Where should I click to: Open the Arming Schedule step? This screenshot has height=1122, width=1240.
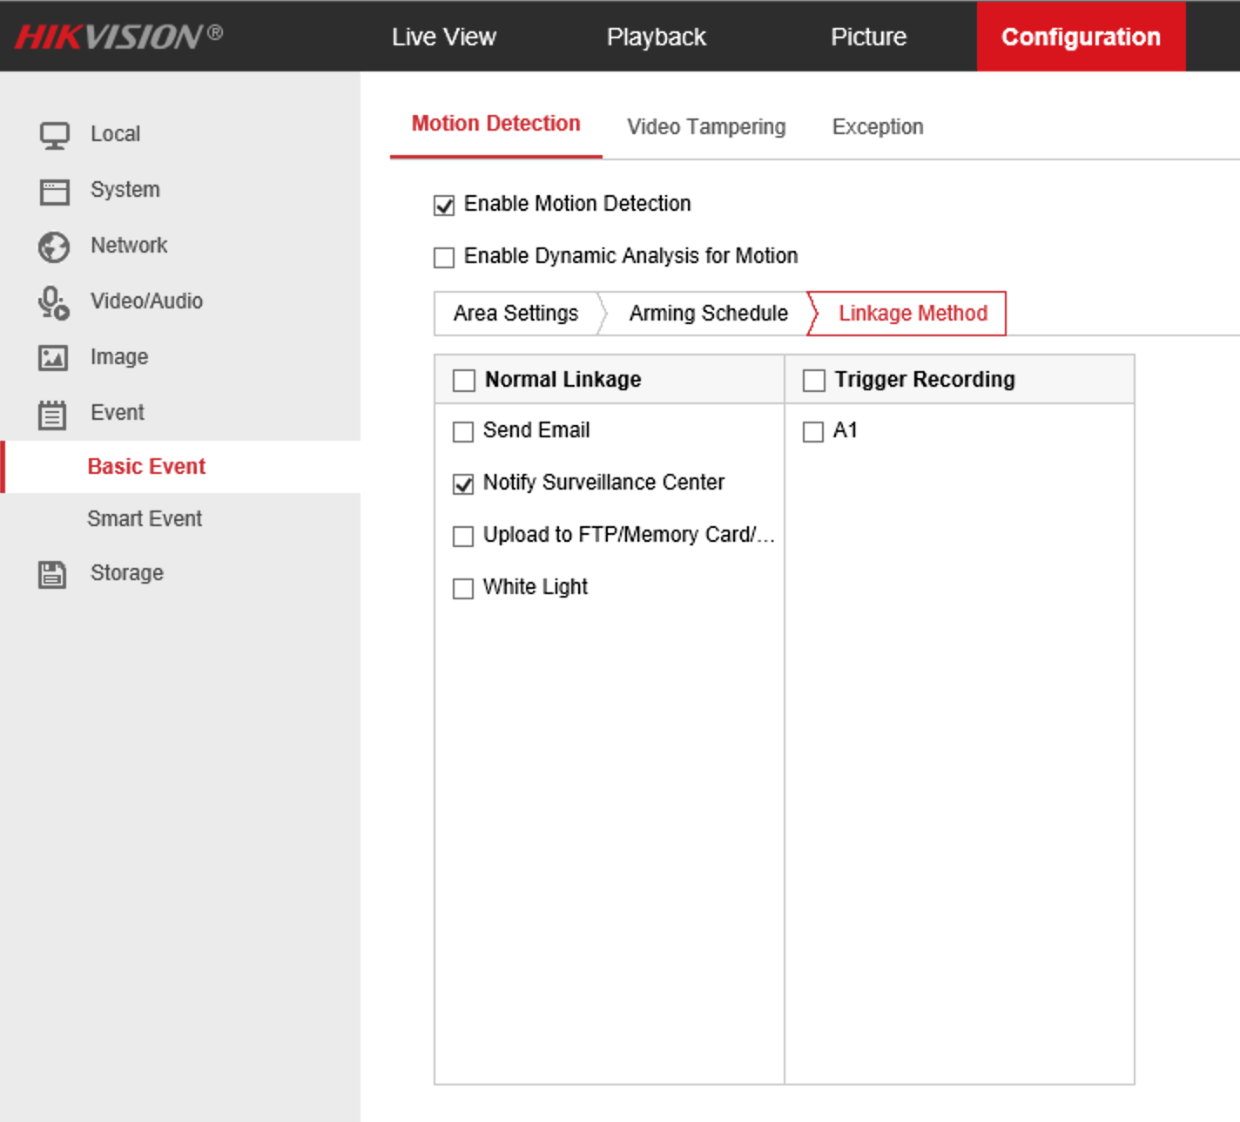click(x=708, y=314)
